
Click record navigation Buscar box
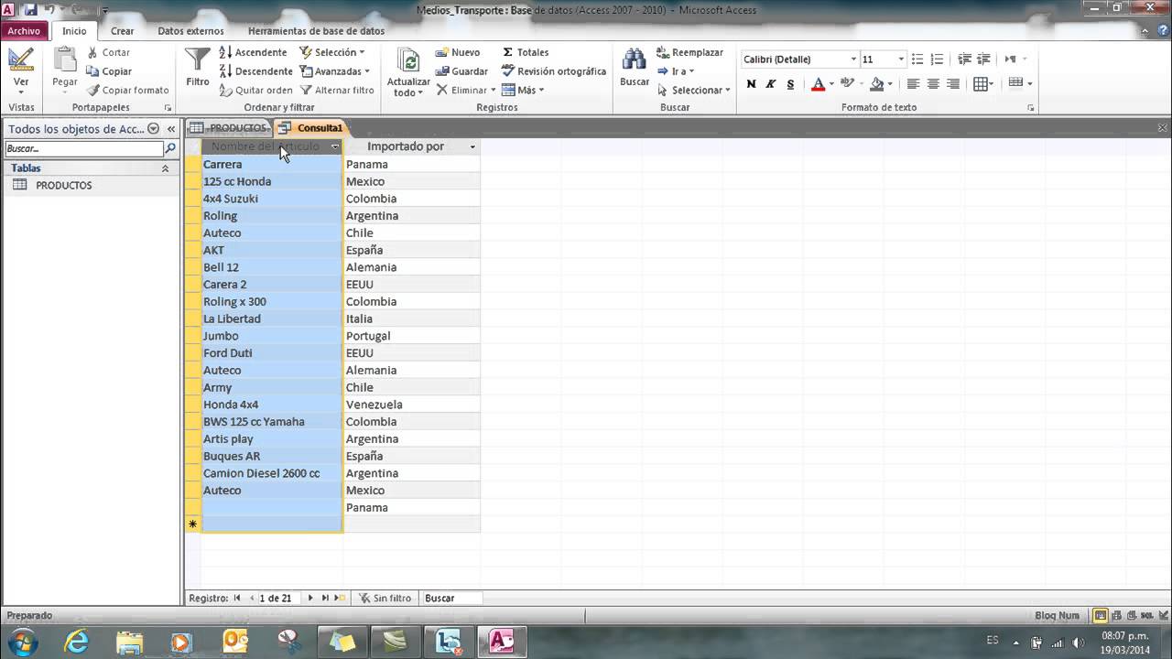tap(452, 598)
